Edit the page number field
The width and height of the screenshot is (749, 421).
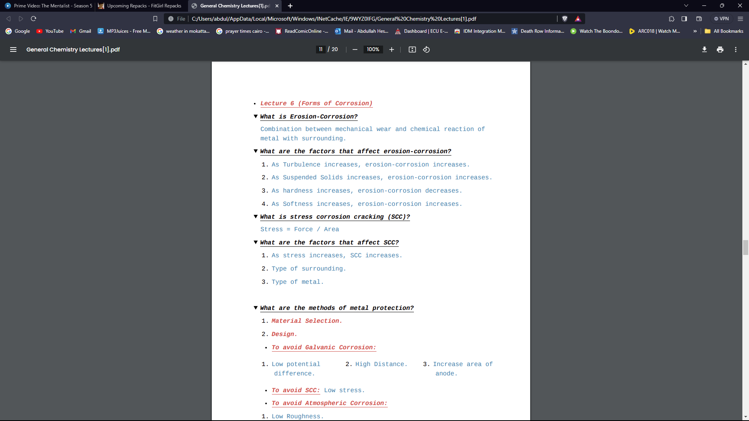point(321,49)
